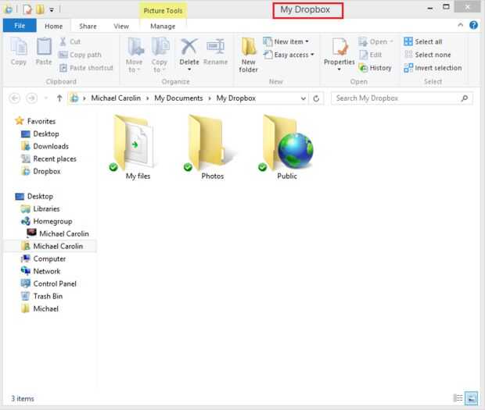Click New folder icon in quick access toolbar
Image resolution: width=485 pixels, height=410 pixels.
[40, 9]
